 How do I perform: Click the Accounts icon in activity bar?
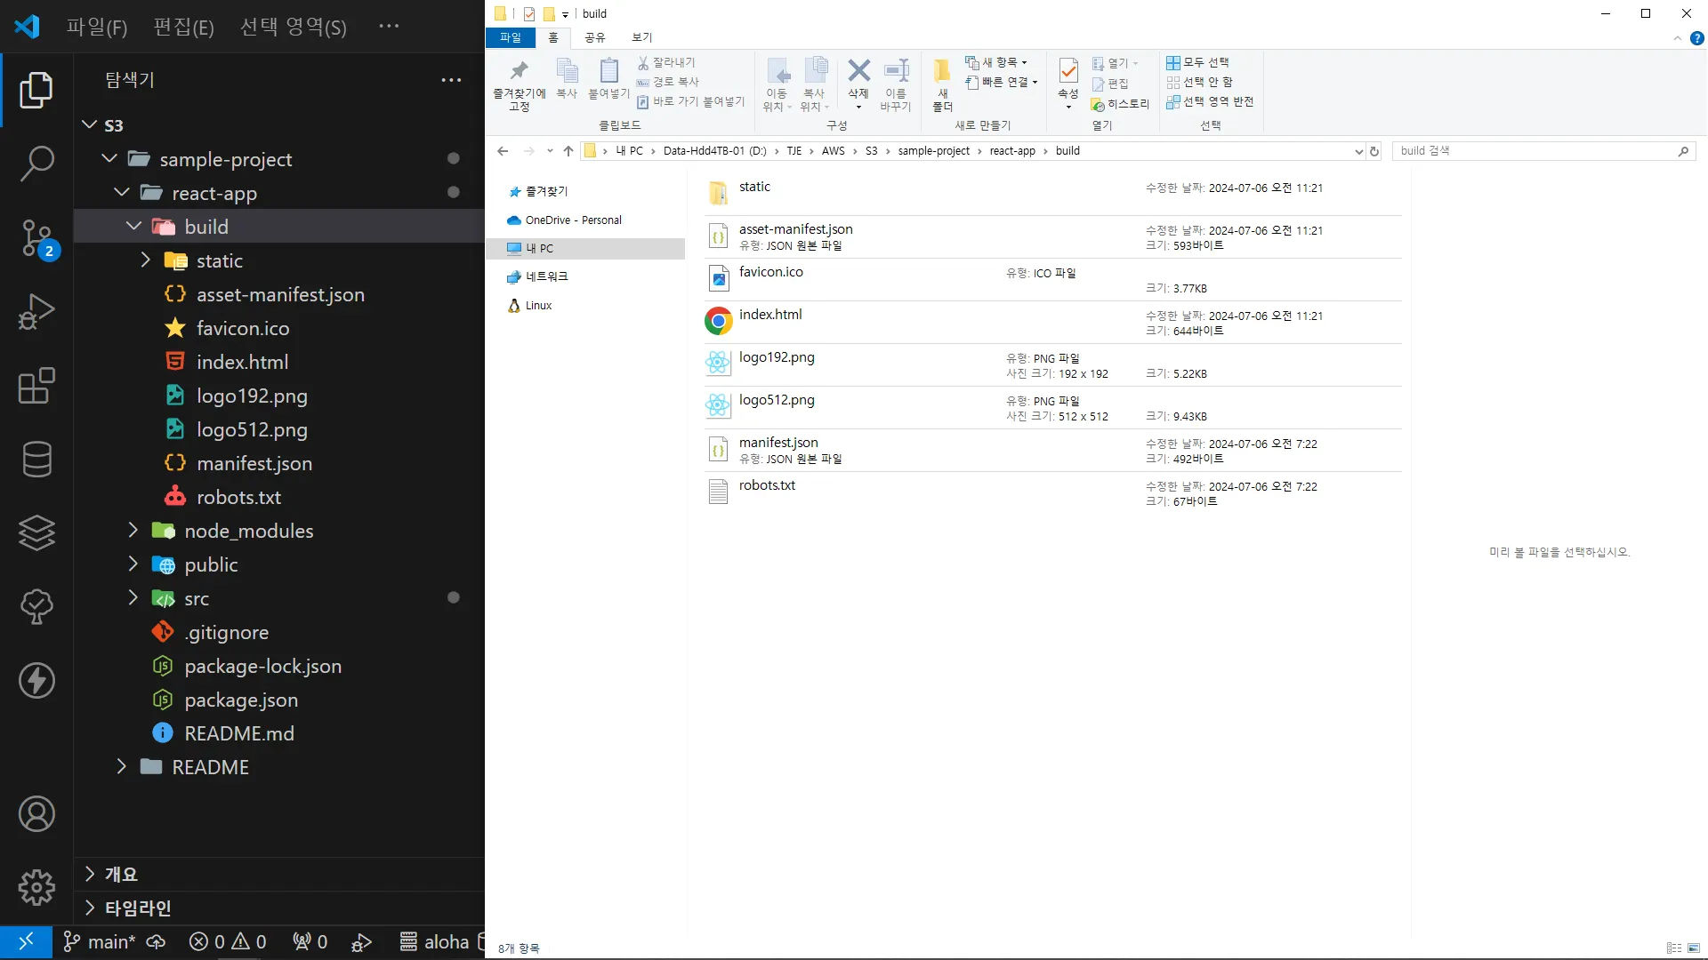coord(36,814)
